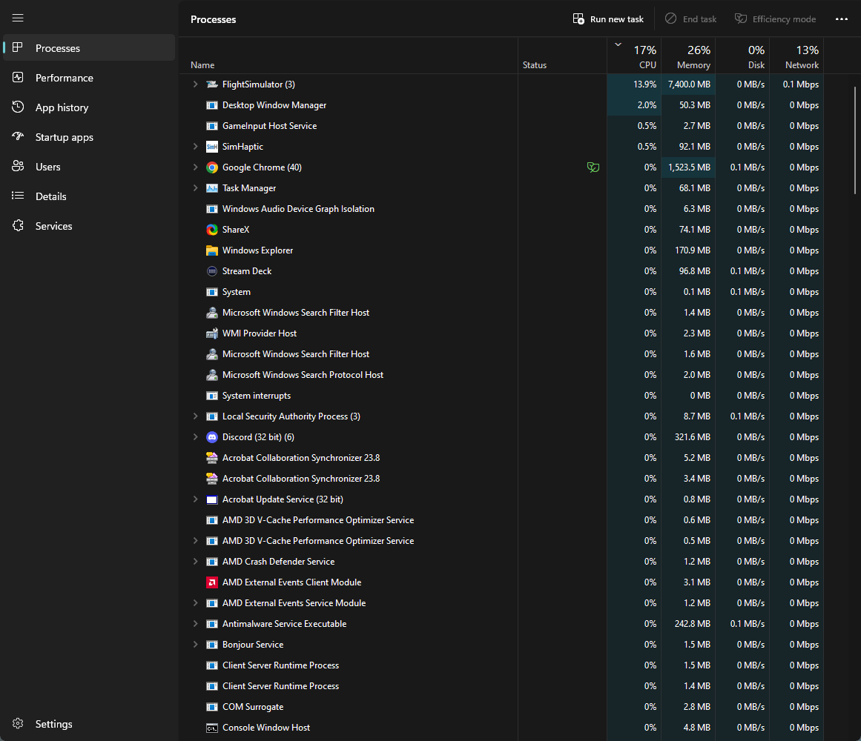Click the Google Chrome process icon

[212, 167]
